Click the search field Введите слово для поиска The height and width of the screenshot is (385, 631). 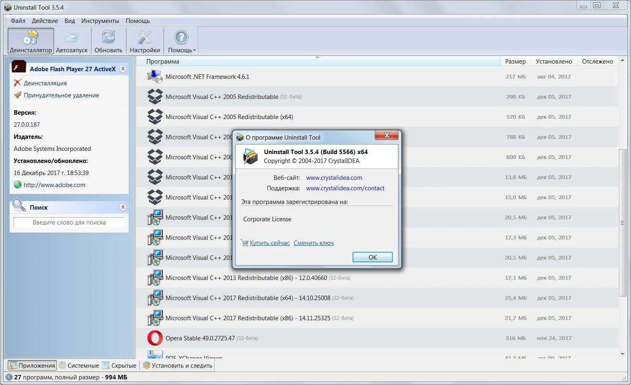[x=69, y=222]
